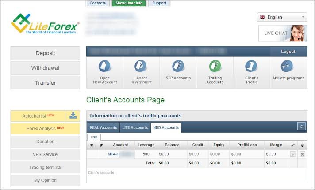Click the Withdrawal button
Screen dimensions: 315x190
coord(45,68)
